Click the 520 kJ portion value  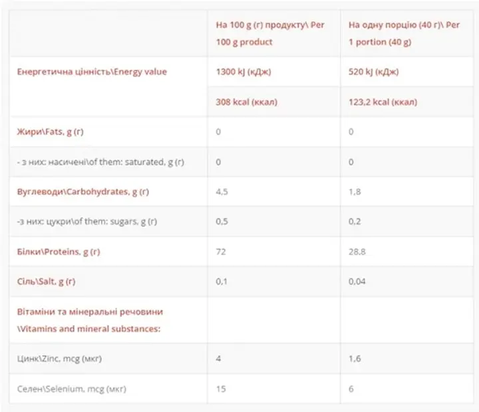coord(375,72)
